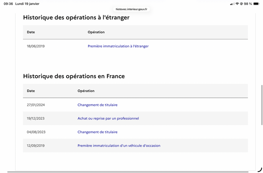This screenshot has height=173, width=263.
Task: Click the 'Opération' column header in France table
Action: coord(86,91)
